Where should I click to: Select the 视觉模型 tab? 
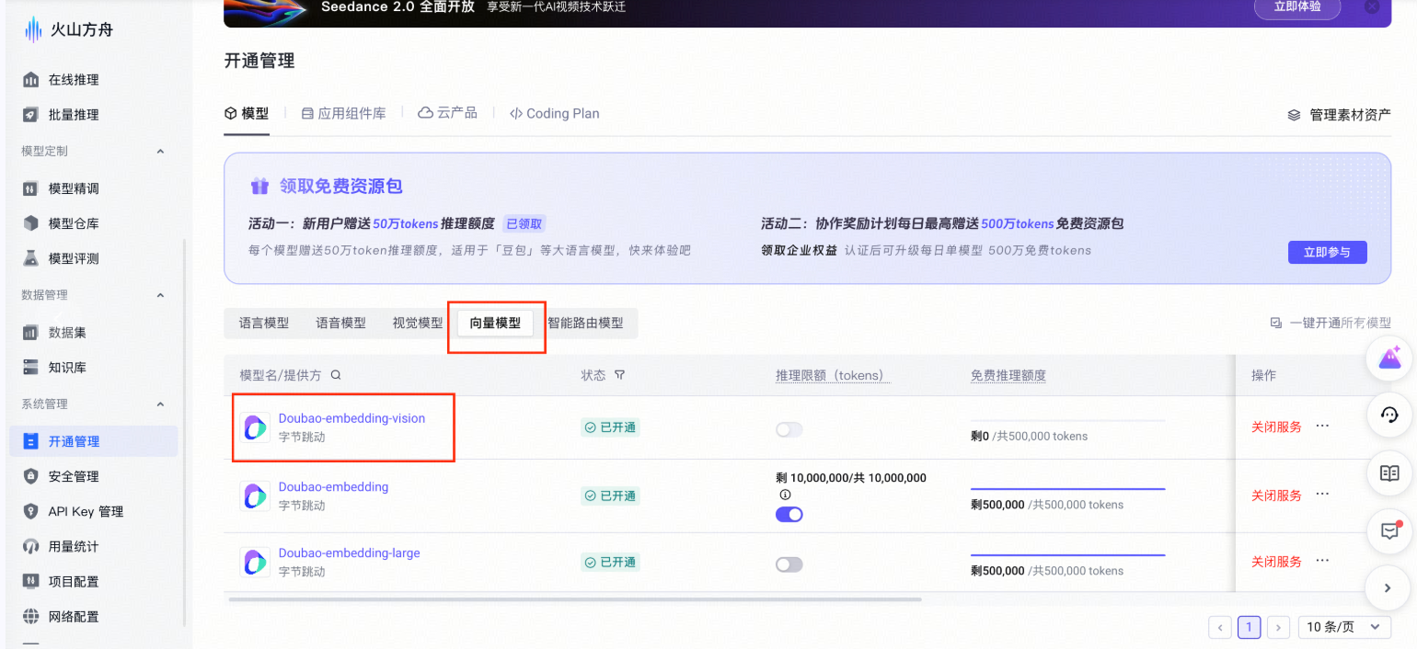pyautogui.click(x=418, y=323)
